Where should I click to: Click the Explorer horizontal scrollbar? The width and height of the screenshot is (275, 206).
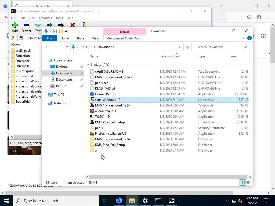[x=168, y=177]
